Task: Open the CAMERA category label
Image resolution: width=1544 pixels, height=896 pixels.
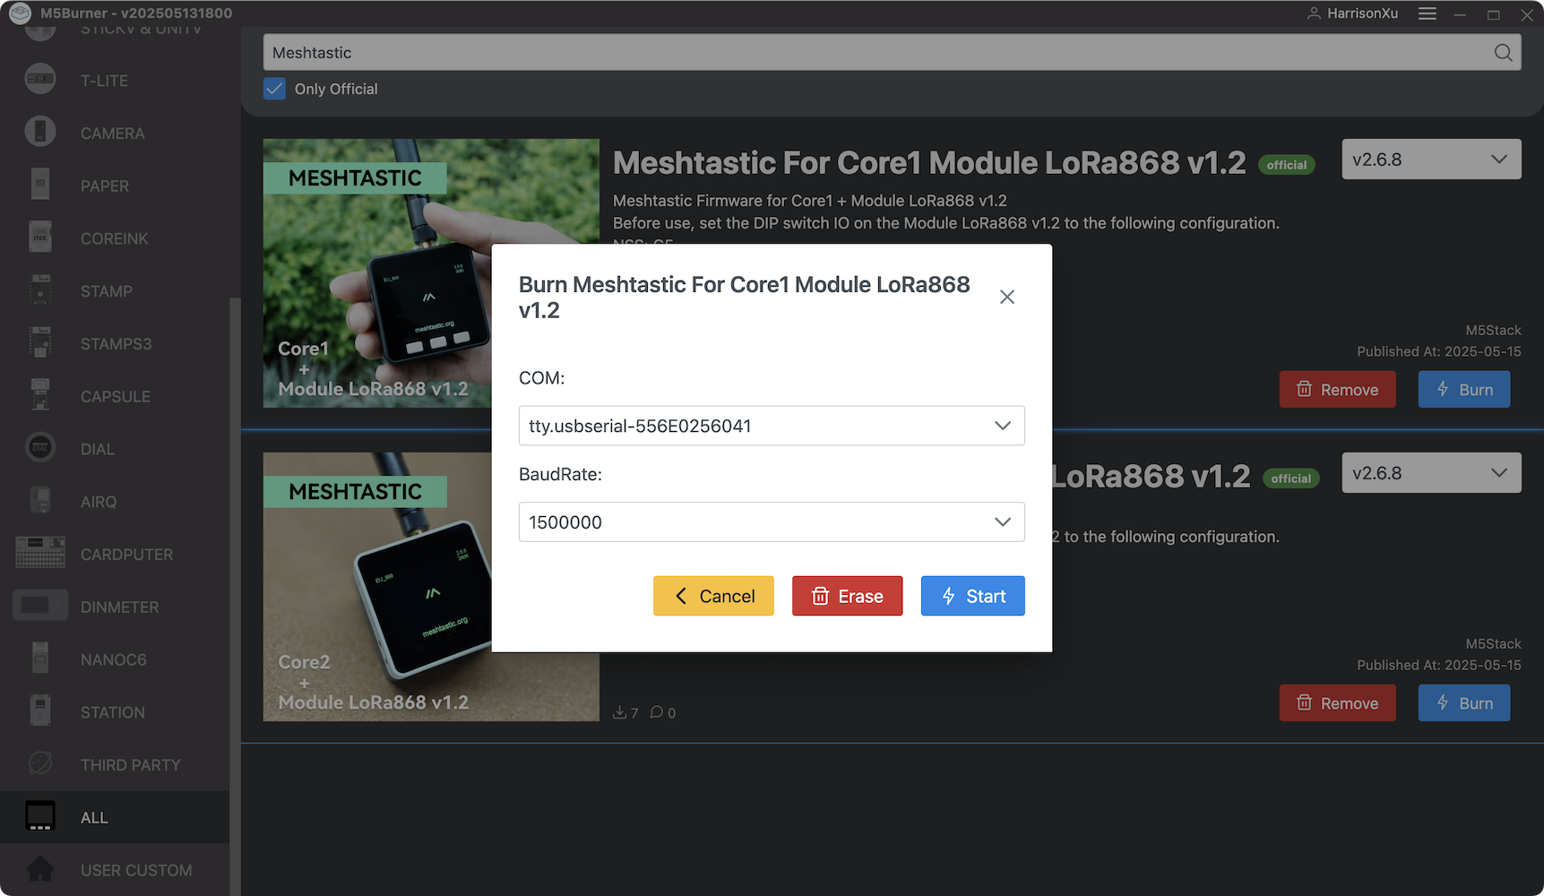Action: click(x=112, y=134)
